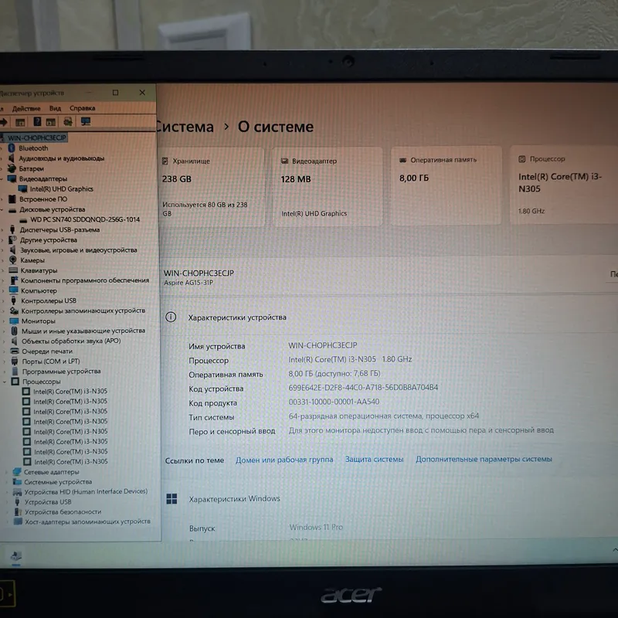Image resolution: width=618 pixels, height=618 pixels.
Task: Expand the Устройства USB category
Action: tap(7, 501)
